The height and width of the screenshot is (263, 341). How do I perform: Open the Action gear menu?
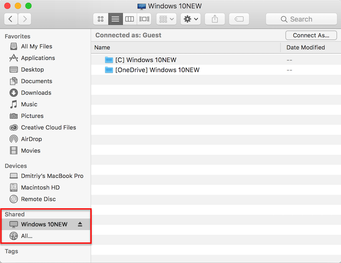191,19
